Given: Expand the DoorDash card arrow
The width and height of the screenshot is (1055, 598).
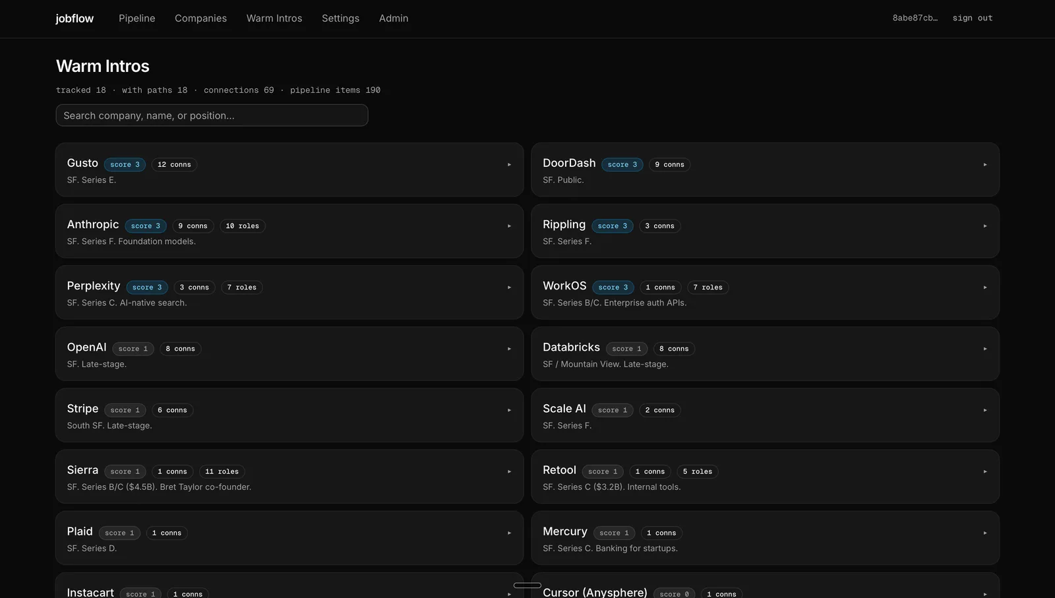Looking at the screenshot, I should [985, 165].
